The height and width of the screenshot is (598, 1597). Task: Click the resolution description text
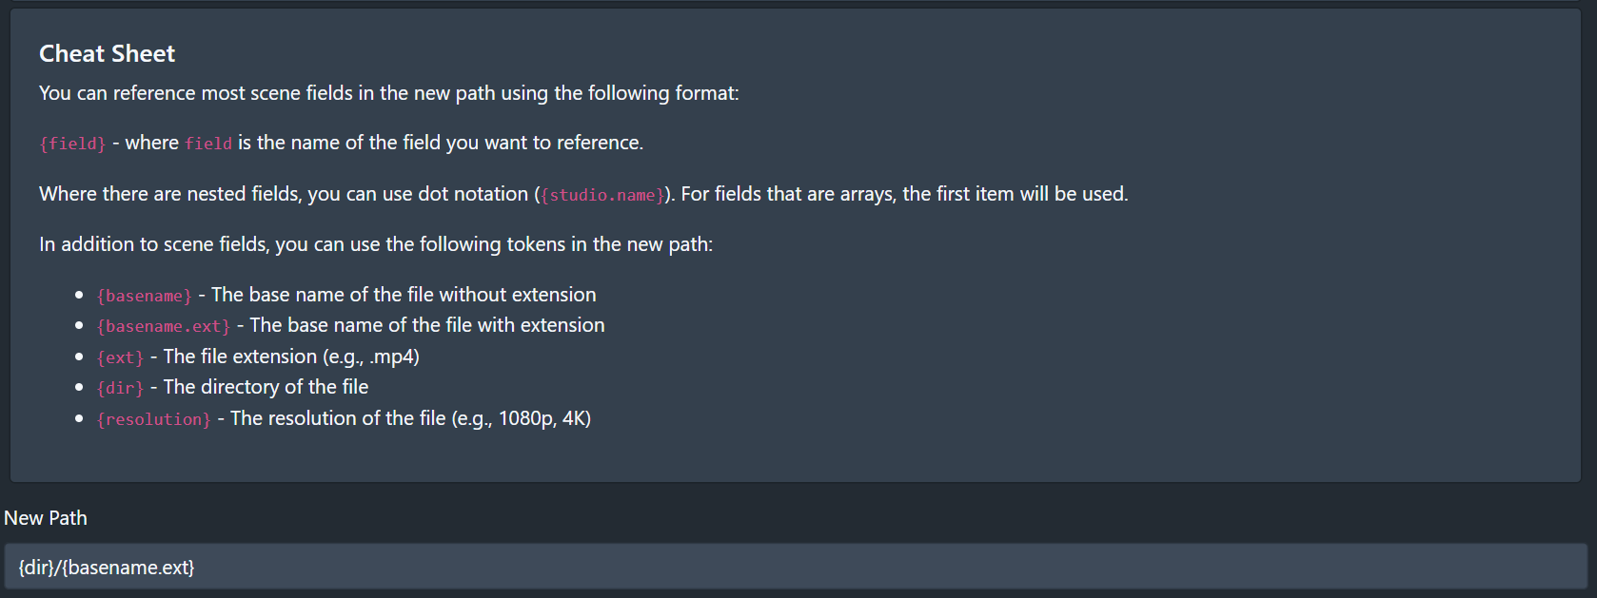[x=410, y=418]
